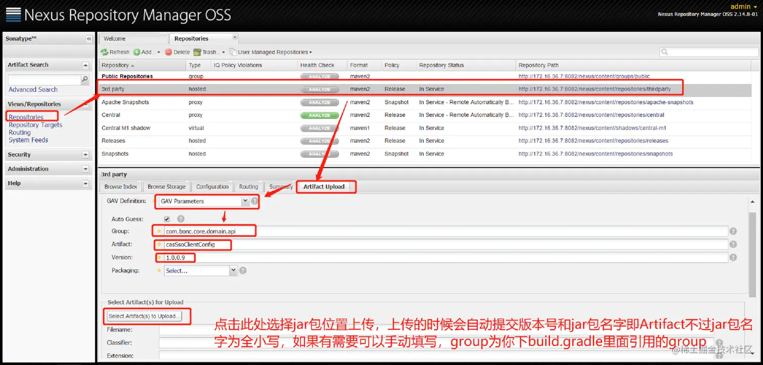Click the ANALYZE health check bar for Central
The height and width of the screenshot is (365, 763).
319,115
